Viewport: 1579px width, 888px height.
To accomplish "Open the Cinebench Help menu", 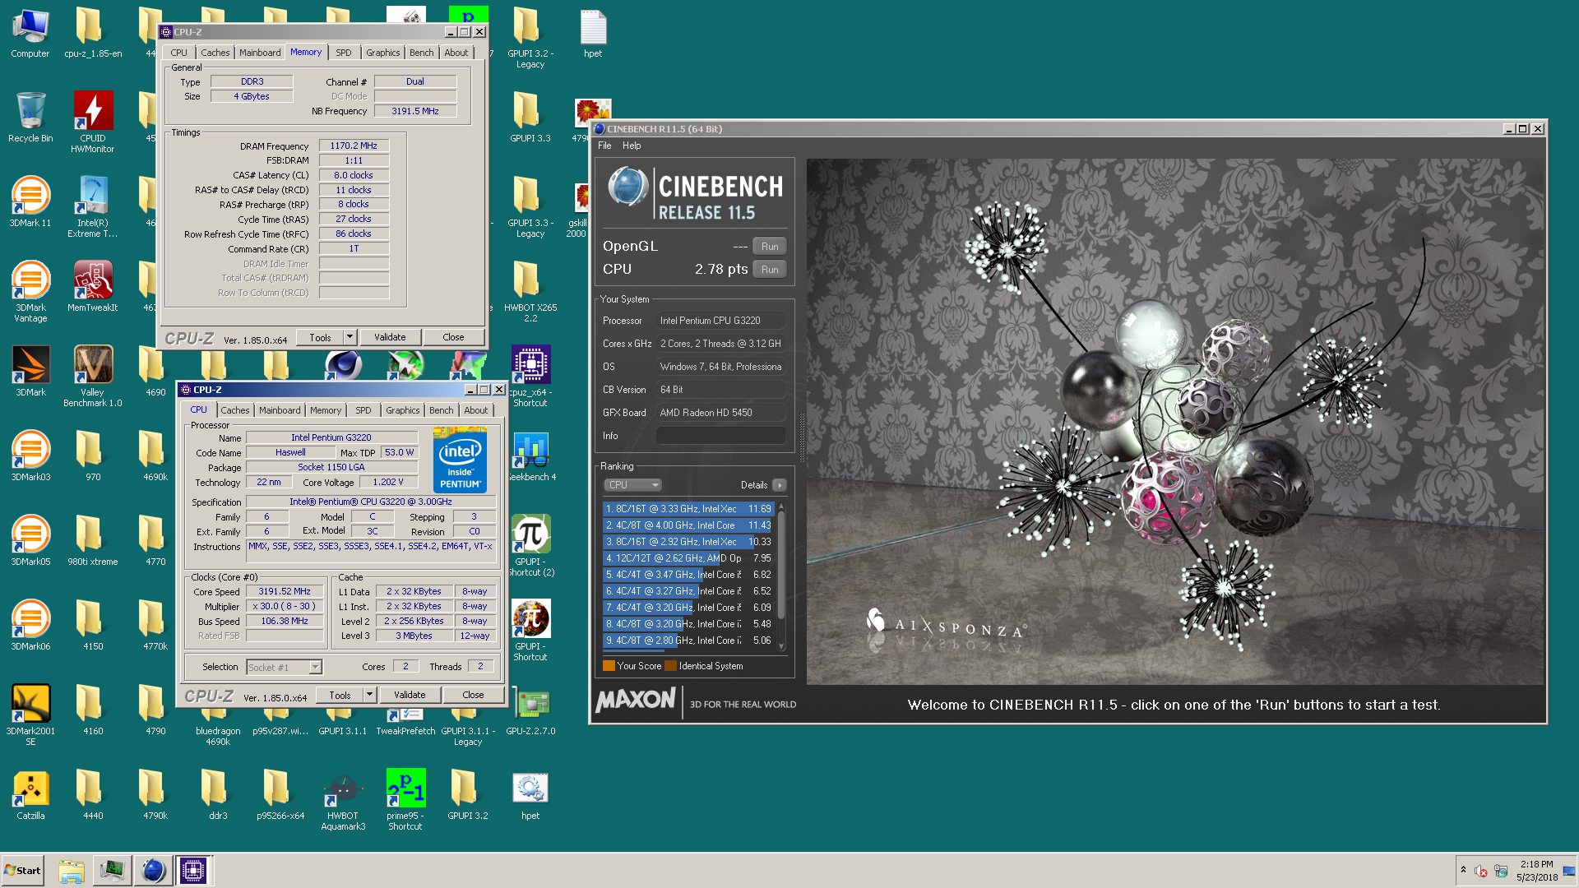I will [632, 146].
